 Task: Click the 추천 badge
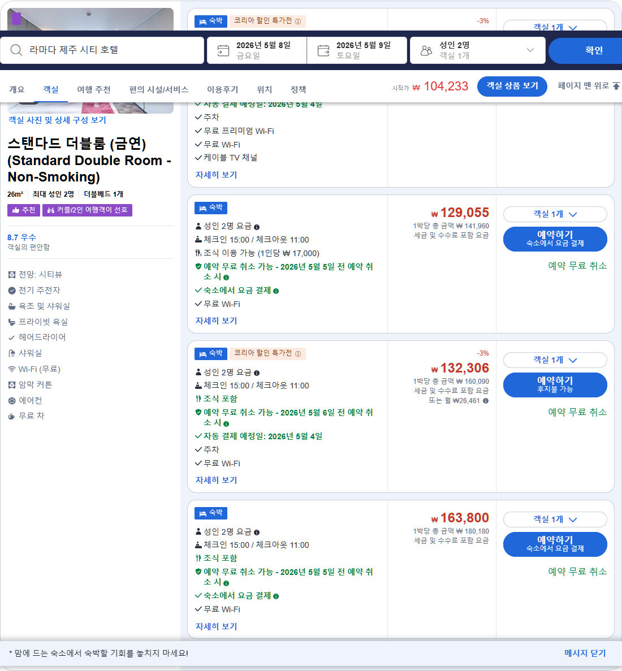pyautogui.click(x=24, y=210)
